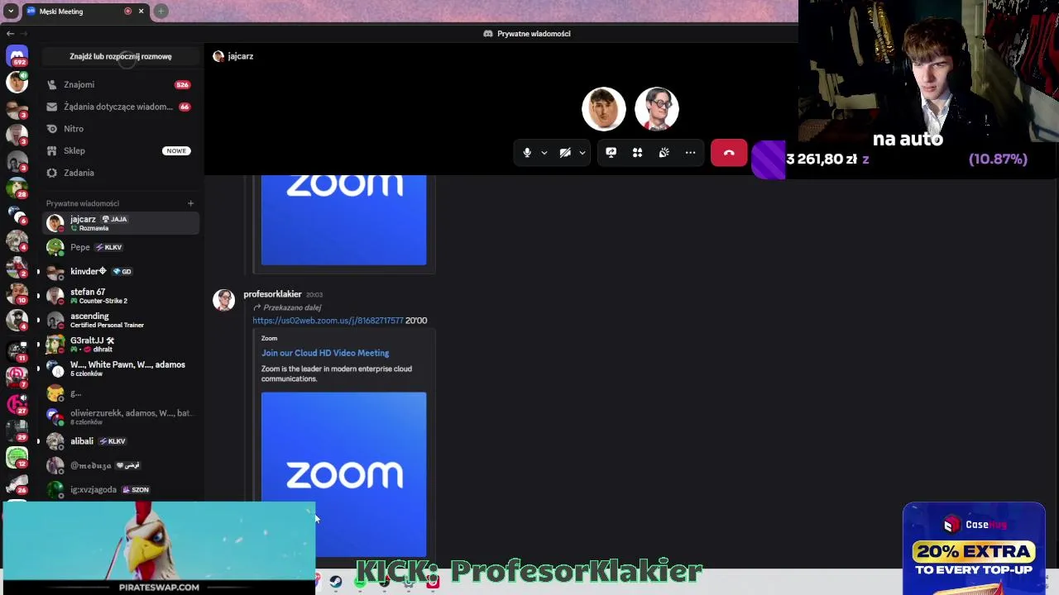The height and width of the screenshot is (595, 1059).
Task: Click profesorklakier avatar in chat message
Action: point(224,300)
